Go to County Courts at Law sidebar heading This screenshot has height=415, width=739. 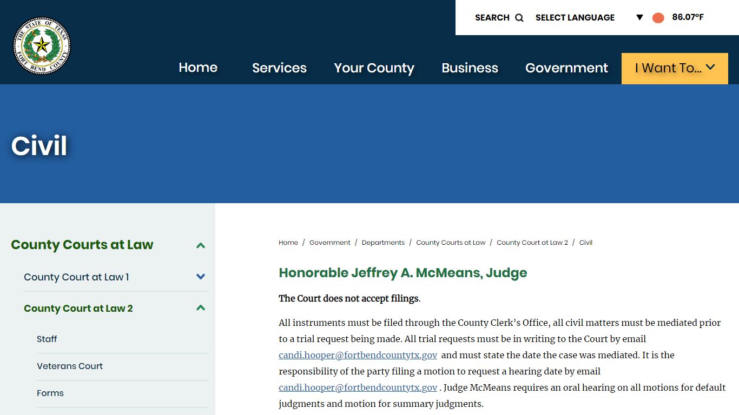(x=82, y=245)
